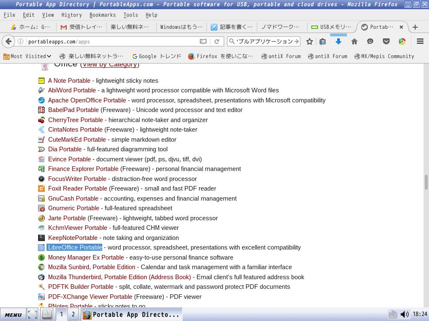Switch to the ノマドワーク tab
This screenshot has height=321, width=429.
(280, 27)
